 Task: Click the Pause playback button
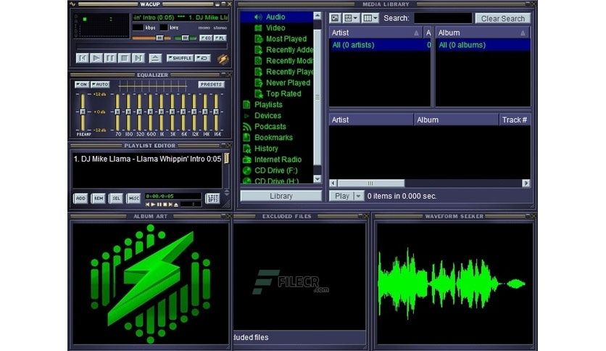tap(110, 58)
